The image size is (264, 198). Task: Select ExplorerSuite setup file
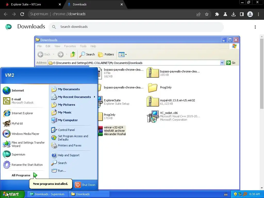pos(114,102)
